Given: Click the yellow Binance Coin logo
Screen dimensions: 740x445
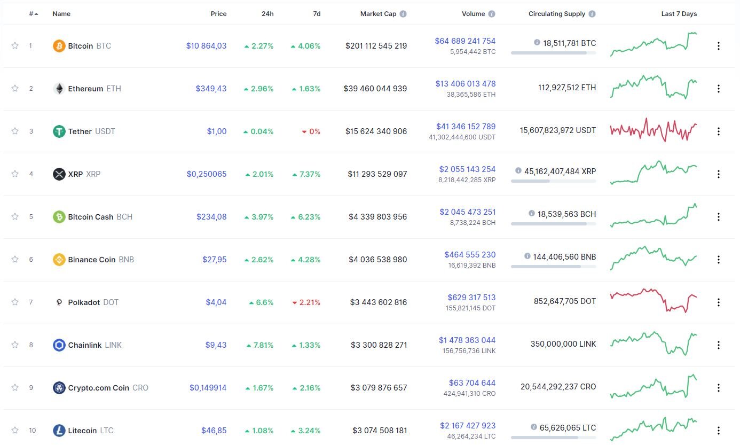Looking at the screenshot, I should click(59, 260).
